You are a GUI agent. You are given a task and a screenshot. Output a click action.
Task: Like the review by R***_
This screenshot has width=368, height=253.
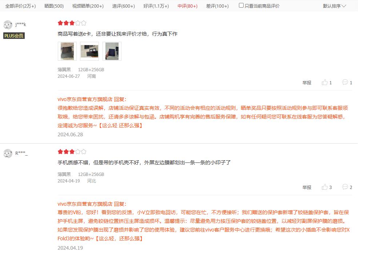coord(327,187)
